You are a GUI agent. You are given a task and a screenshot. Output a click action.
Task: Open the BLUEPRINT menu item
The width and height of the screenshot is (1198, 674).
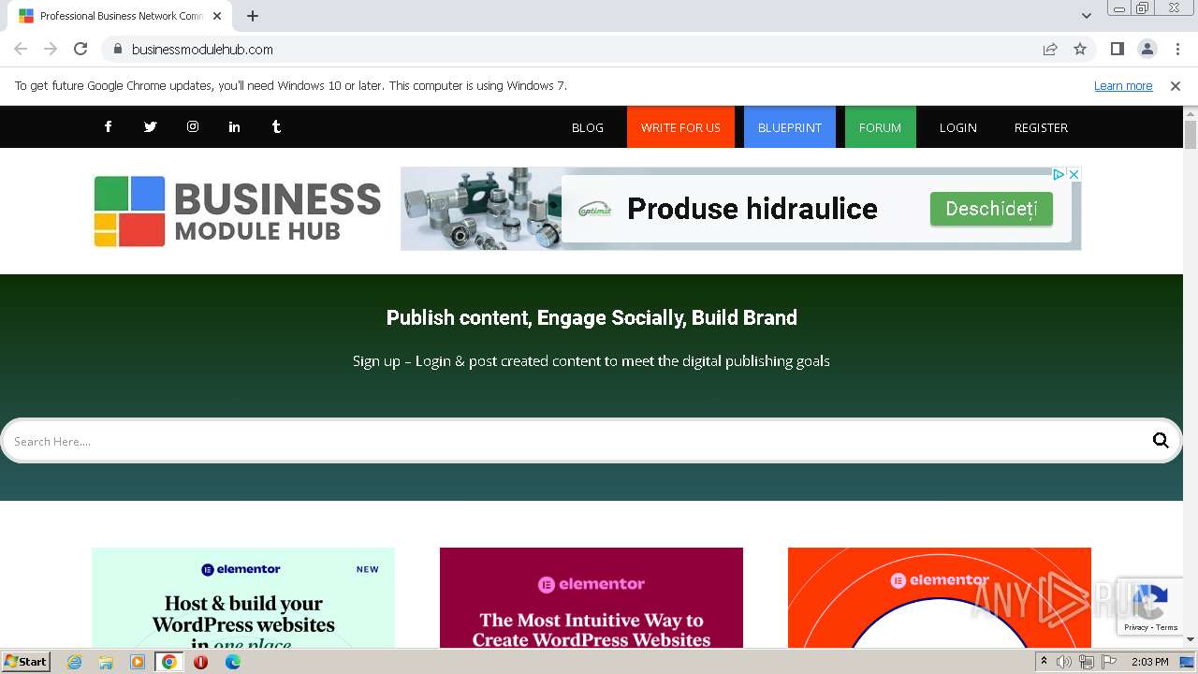pos(790,127)
